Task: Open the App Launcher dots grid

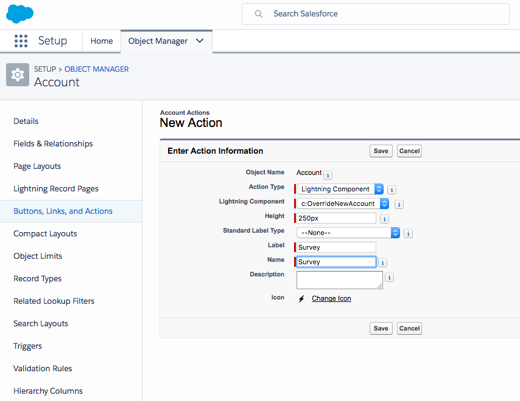Action: (21, 41)
